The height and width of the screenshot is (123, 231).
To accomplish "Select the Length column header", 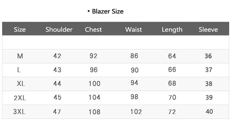I will tap(172, 30).
